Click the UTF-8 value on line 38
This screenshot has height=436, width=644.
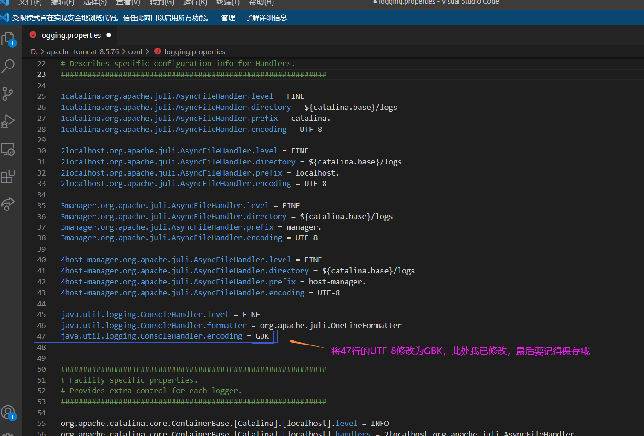point(307,238)
